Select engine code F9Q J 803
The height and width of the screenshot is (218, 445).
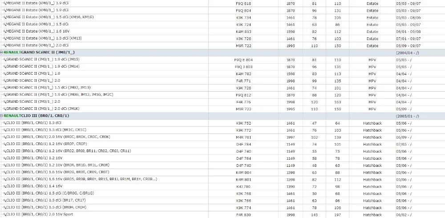[243, 67]
